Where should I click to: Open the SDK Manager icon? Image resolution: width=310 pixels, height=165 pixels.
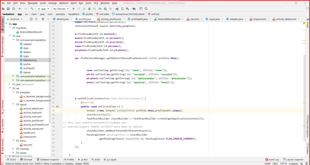click(x=128, y=9)
